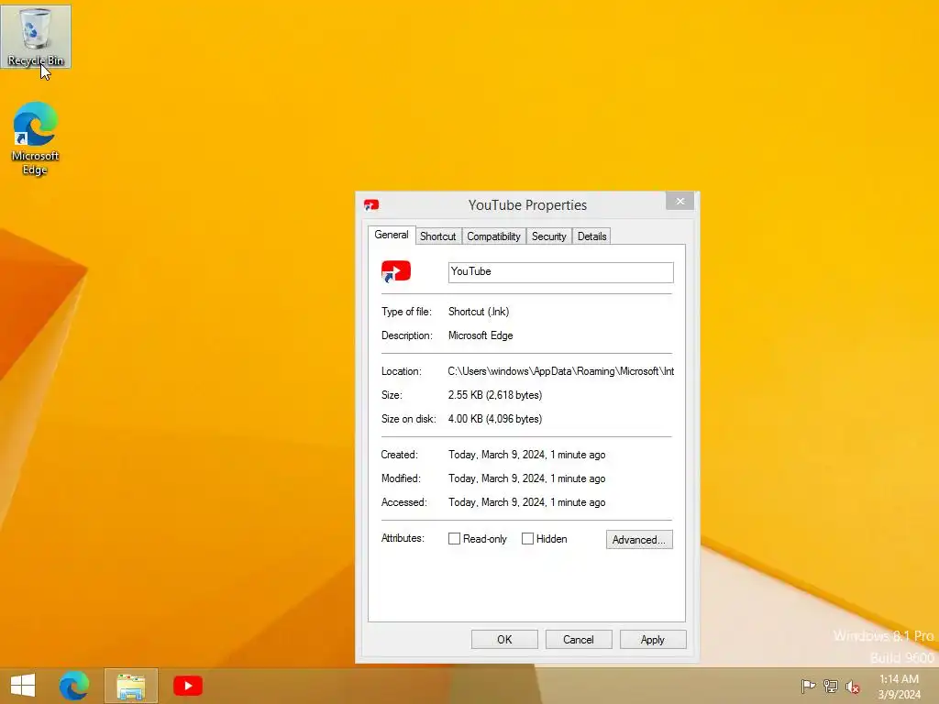The width and height of the screenshot is (939, 704).
Task: Click the 'Microsoft Edge' description value
Action: pyautogui.click(x=481, y=335)
